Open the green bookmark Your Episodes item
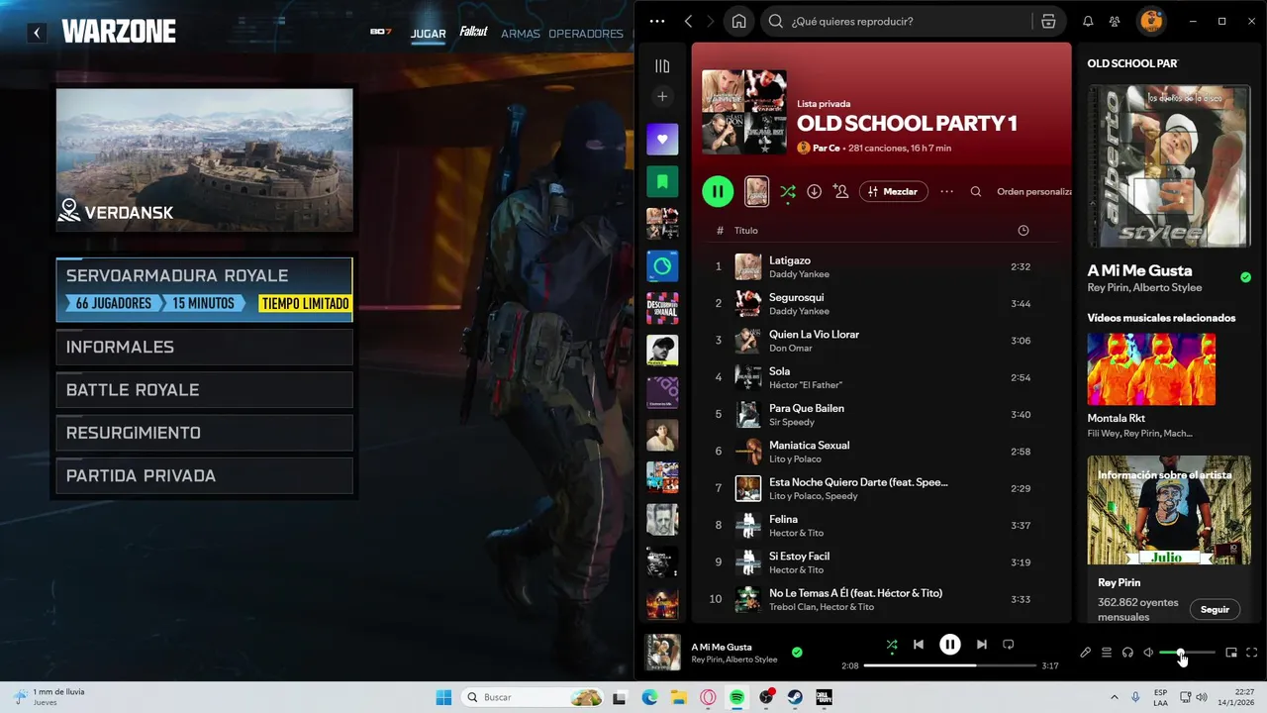The height and width of the screenshot is (713, 1267). pyautogui.click(x=662, y=181)
